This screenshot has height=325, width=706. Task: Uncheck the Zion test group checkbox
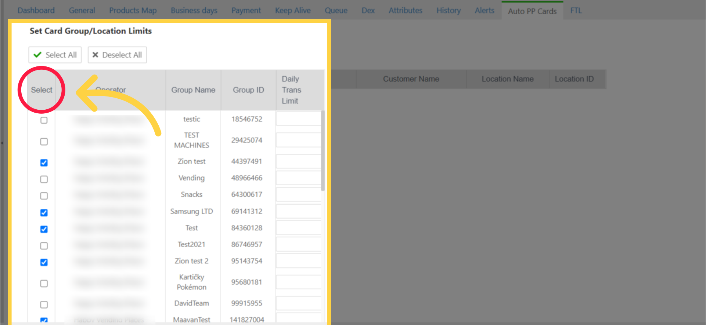[x=44, y=163]
